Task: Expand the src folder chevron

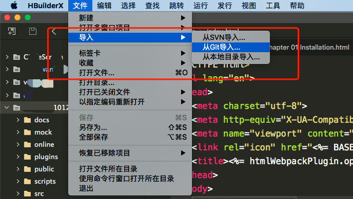Action: tap(18, 193)
